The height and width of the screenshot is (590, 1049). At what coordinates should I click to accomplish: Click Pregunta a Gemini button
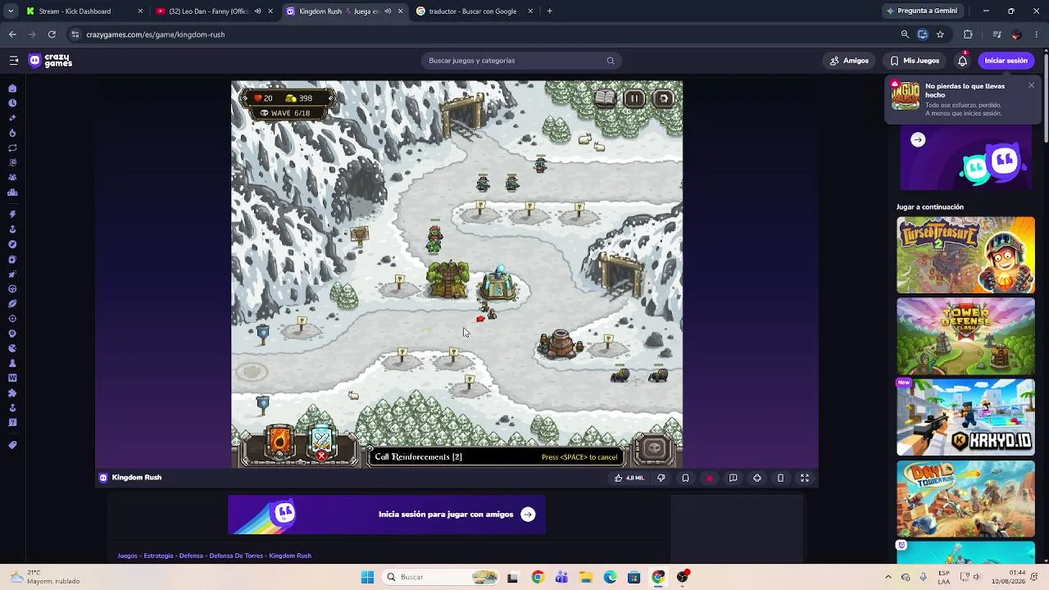tap(921, 11)
